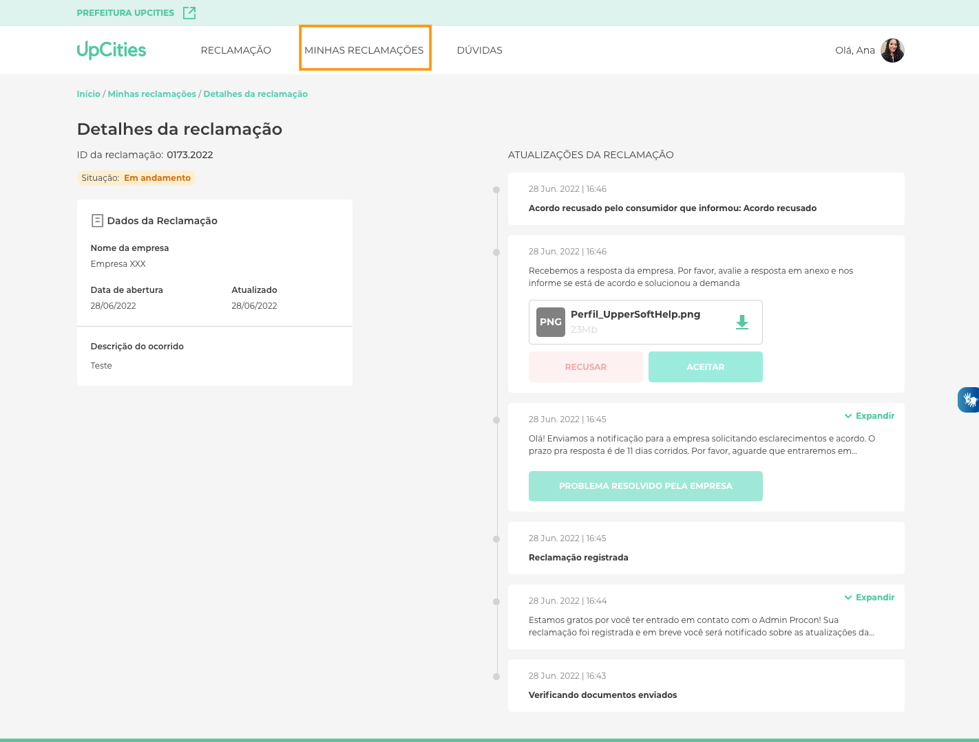Screen dimensions: 979x742
Task: Click the company name Empresa XXX
Action: 118,264
